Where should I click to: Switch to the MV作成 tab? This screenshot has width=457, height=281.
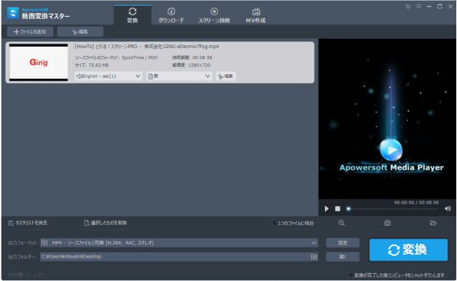click(x=256, y=15)
